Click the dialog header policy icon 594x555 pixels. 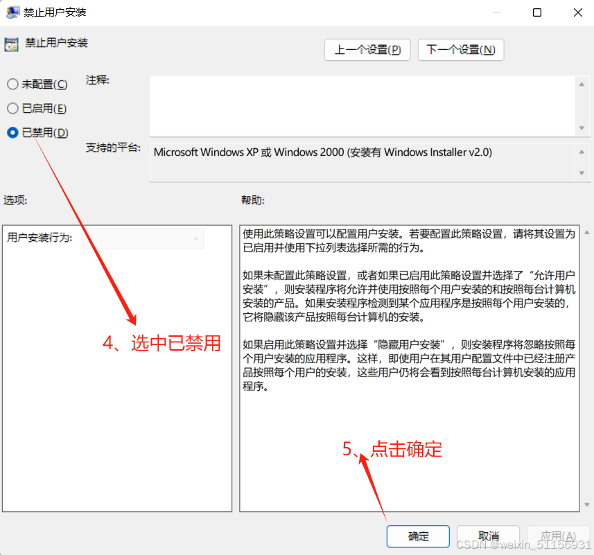pyautogui.click(x=11, y=43)
